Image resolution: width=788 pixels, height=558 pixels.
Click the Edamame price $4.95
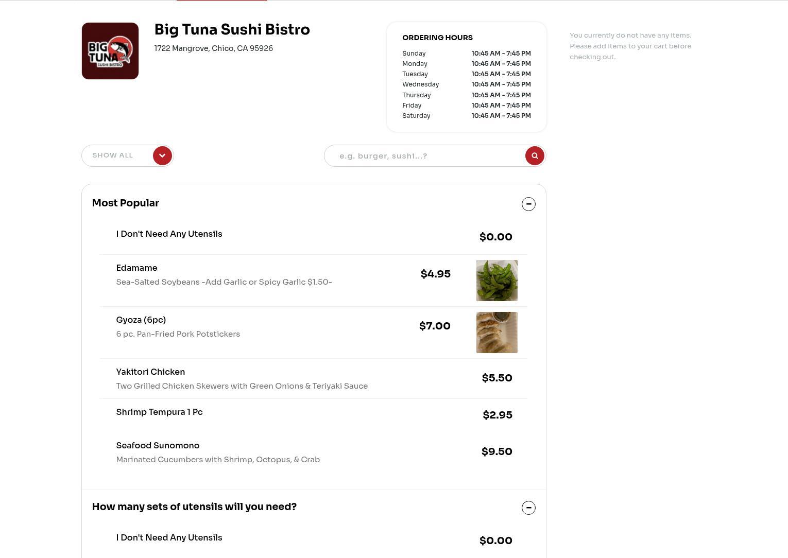coord(436,274)
